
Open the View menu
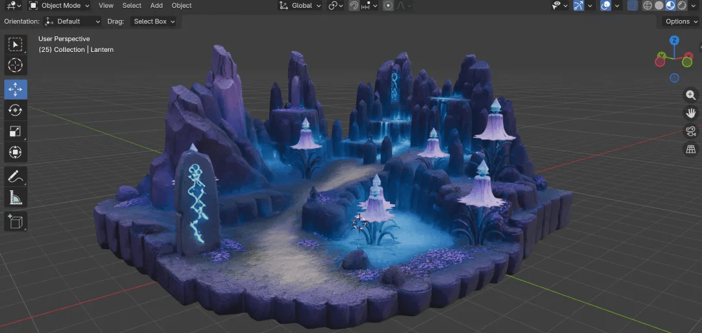106,6
